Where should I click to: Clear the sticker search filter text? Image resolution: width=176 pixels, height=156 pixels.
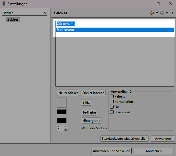45,13
